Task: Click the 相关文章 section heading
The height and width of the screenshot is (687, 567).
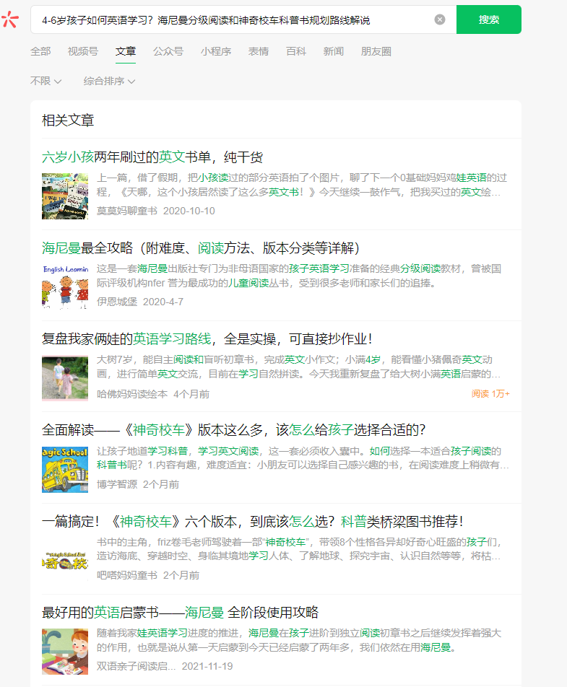Action: coord(68,120)
